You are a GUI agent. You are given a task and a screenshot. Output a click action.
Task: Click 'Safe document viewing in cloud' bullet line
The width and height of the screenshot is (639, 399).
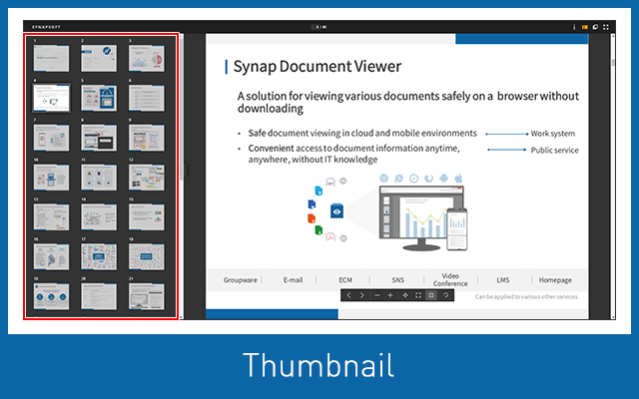[362, 133]
